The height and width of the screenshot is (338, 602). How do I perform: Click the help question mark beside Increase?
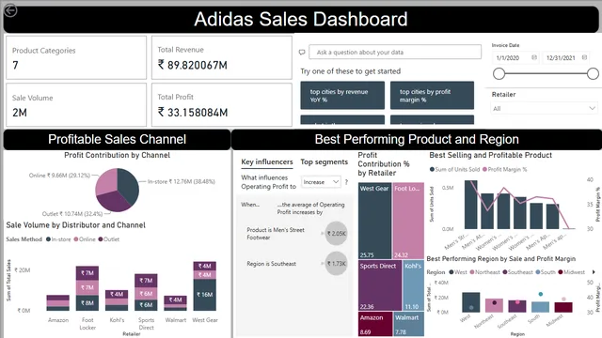pyautogui.click(x=346, y=182)
